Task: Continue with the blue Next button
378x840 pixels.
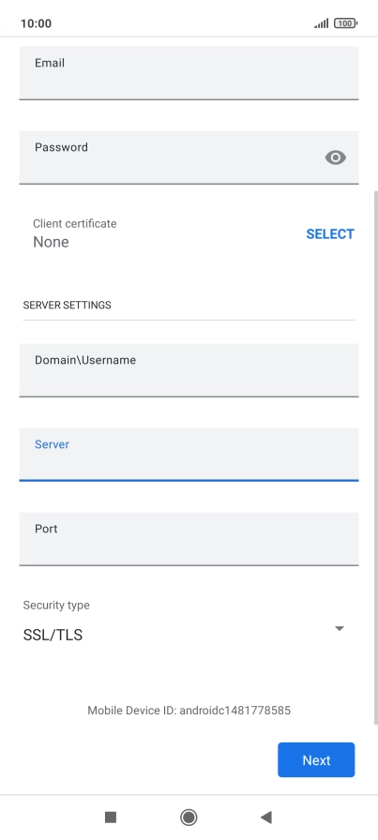Action: 316,759
